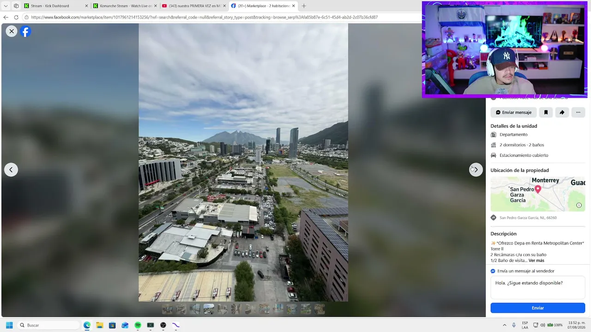Open Facebook home via the logo
Viewport: 591px width, 332px height.
click(25, 31)
